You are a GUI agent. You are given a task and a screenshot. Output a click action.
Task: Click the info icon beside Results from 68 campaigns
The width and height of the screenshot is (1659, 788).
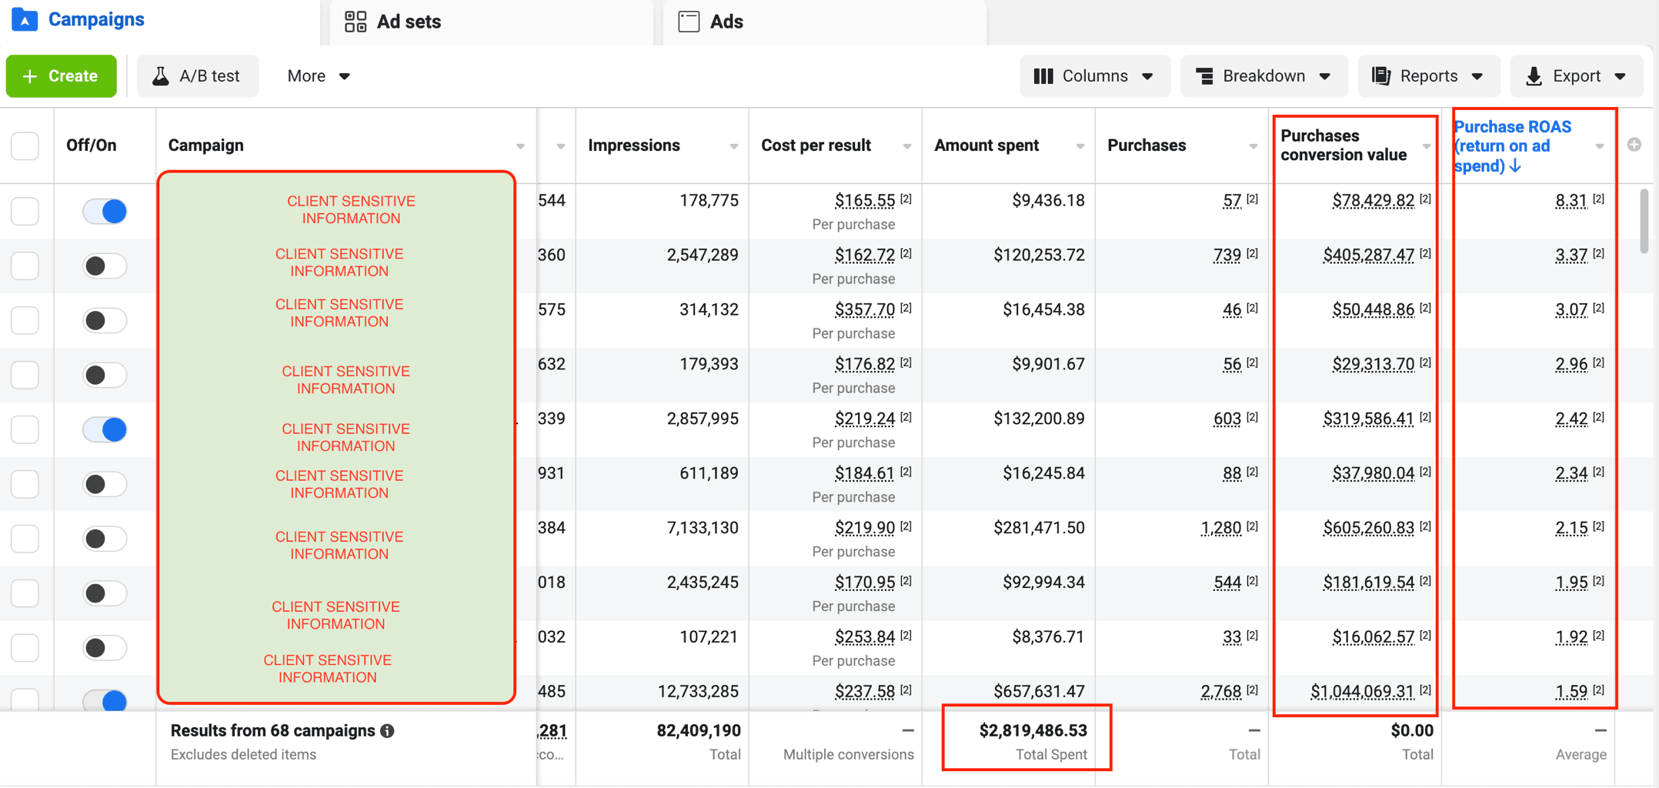[x=388, y=731]
